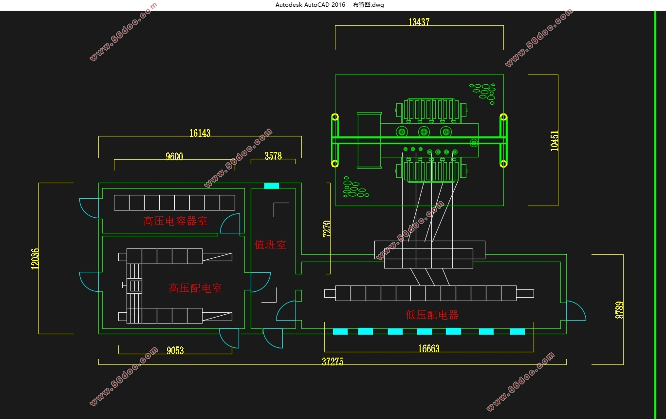Click the vertical 12036 dimension text
The image size is (666, 419).
point(35,258)
